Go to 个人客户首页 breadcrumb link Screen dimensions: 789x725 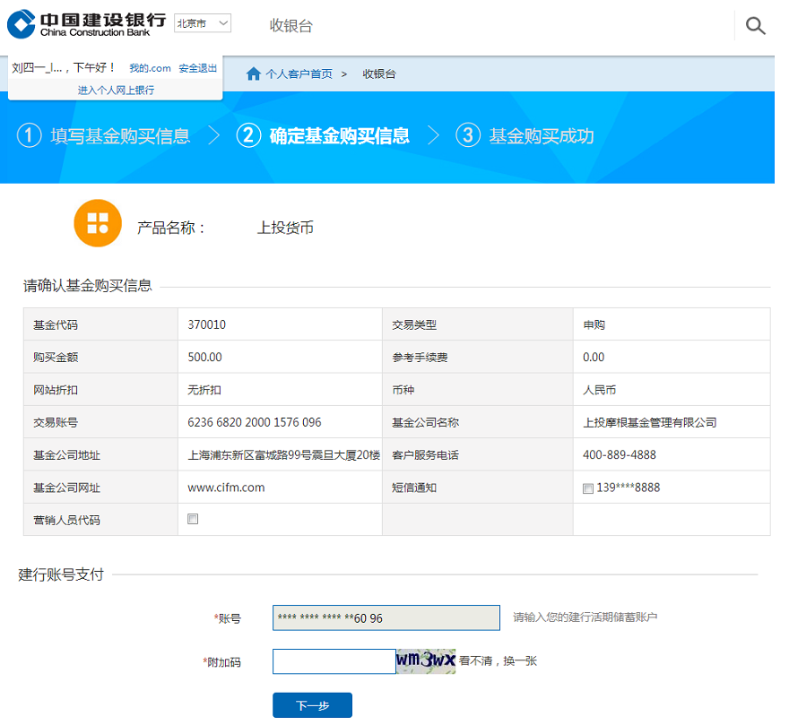299,73
